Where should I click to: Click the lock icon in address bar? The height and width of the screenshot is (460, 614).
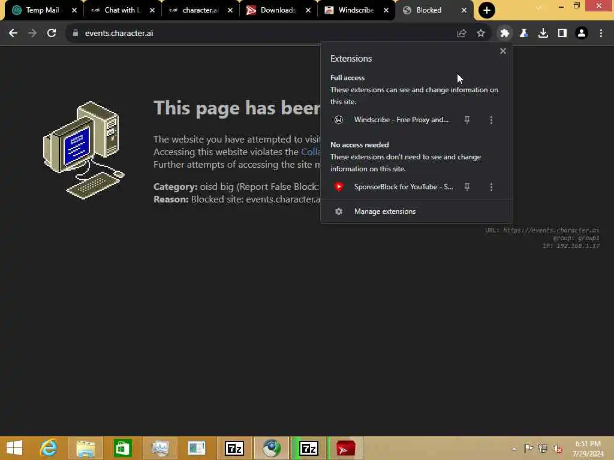(x=76, y=34)
